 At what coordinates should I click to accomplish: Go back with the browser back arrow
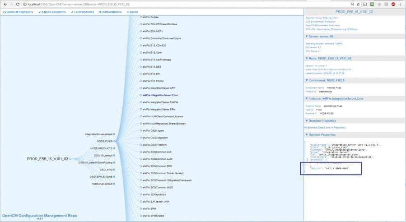click(5, 4)
